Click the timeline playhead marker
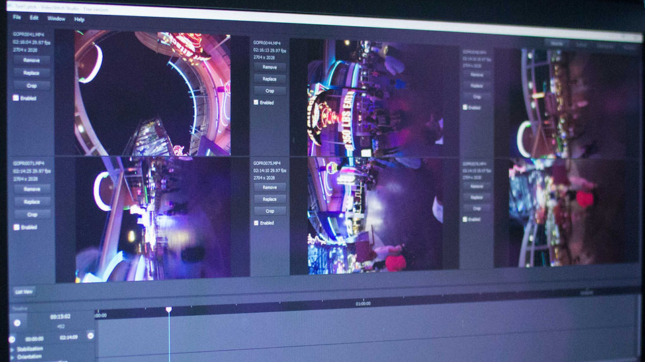The image size is (645, 362). (x=169, y=309)
